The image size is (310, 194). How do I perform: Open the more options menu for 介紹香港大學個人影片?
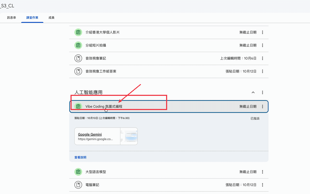click(262, 32)
